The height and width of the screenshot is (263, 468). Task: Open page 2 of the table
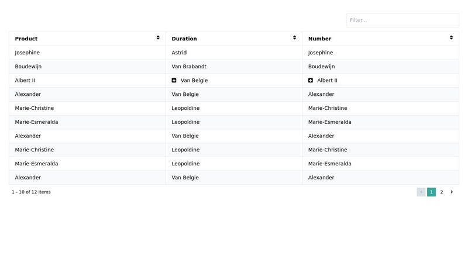pos(442,192)
